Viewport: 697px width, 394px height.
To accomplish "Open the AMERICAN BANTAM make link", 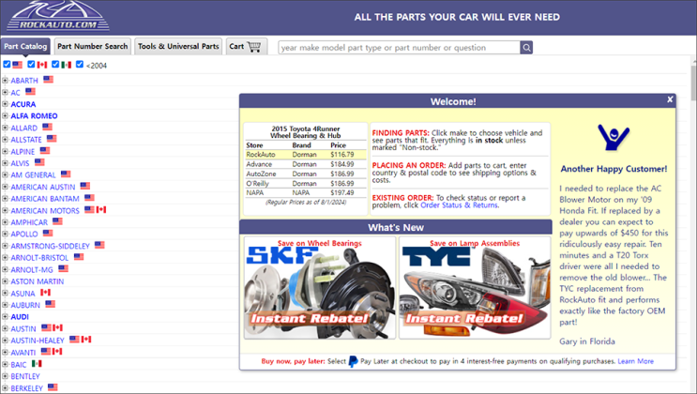I will [45, 199].
